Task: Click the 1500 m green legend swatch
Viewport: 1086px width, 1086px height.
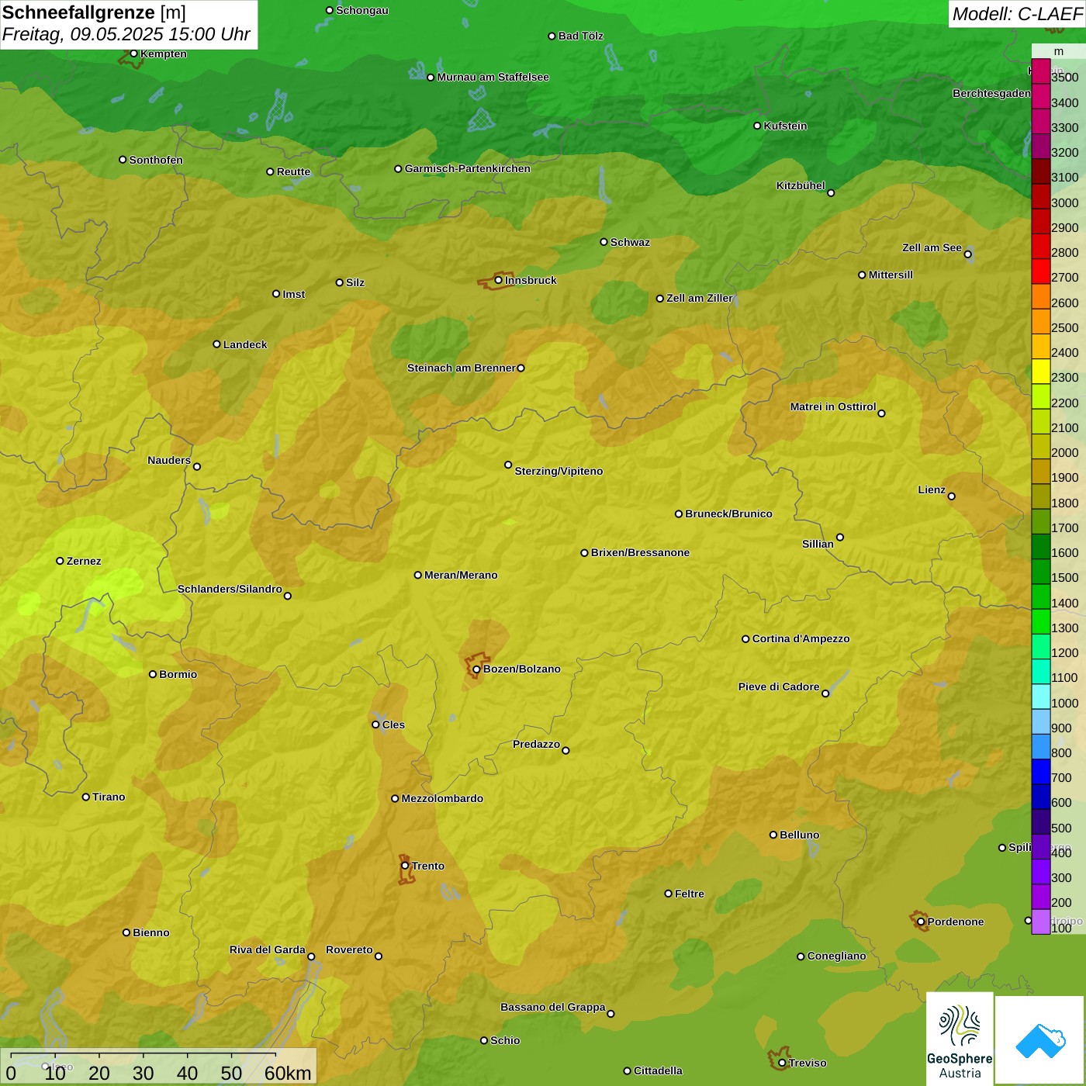Action: click(x=1040, y=571)
